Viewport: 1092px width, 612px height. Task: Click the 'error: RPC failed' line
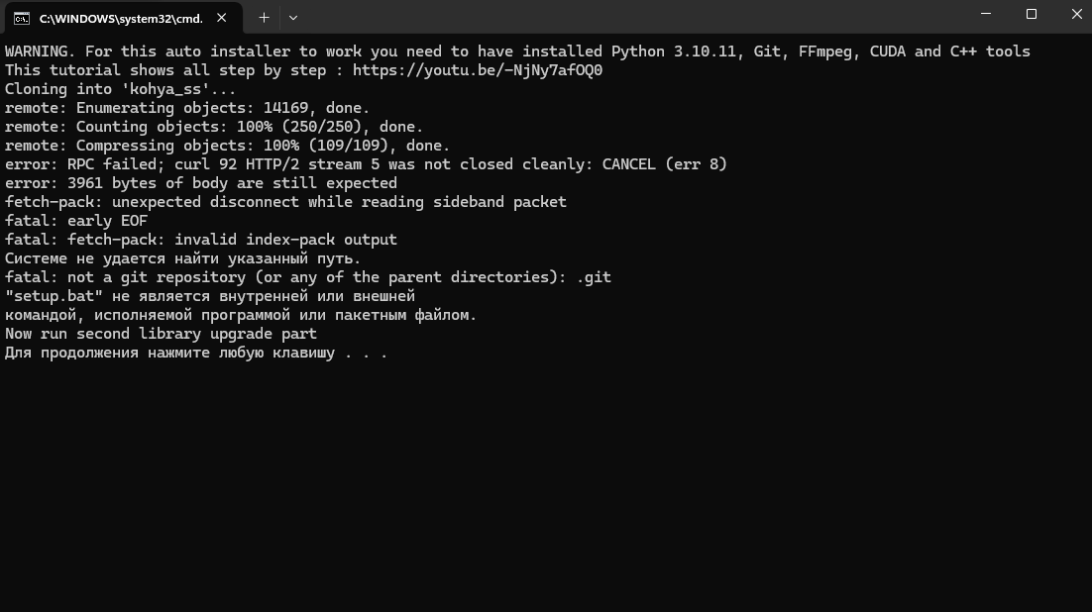(x=365, y=164)
